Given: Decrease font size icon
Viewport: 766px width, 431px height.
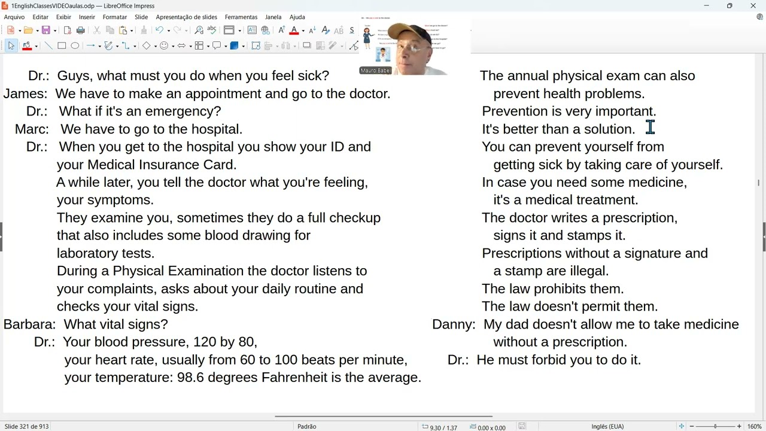Looking at the screenshot, I should pyautogui.click(x=312, y=30).
